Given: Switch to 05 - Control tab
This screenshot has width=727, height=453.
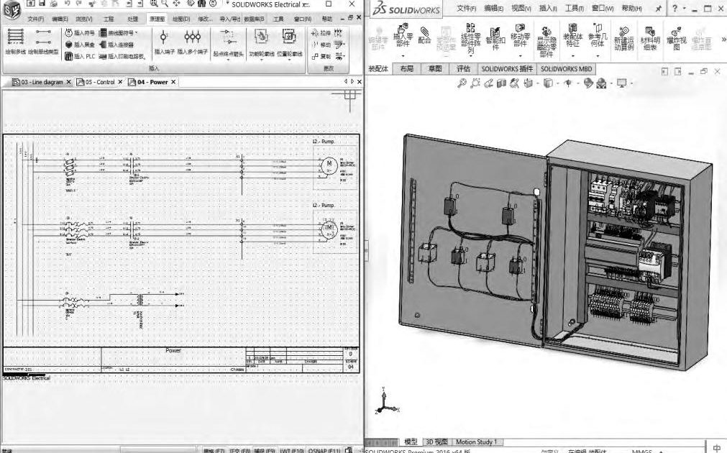Looking at the screenshot, I should (x=99, y=82).
